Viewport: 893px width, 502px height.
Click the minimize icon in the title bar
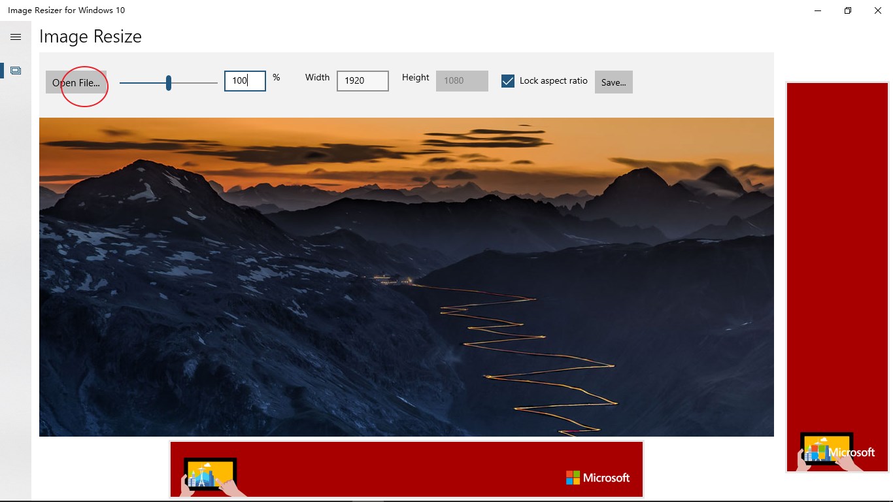pyautogui.click(x=817, y=10)
